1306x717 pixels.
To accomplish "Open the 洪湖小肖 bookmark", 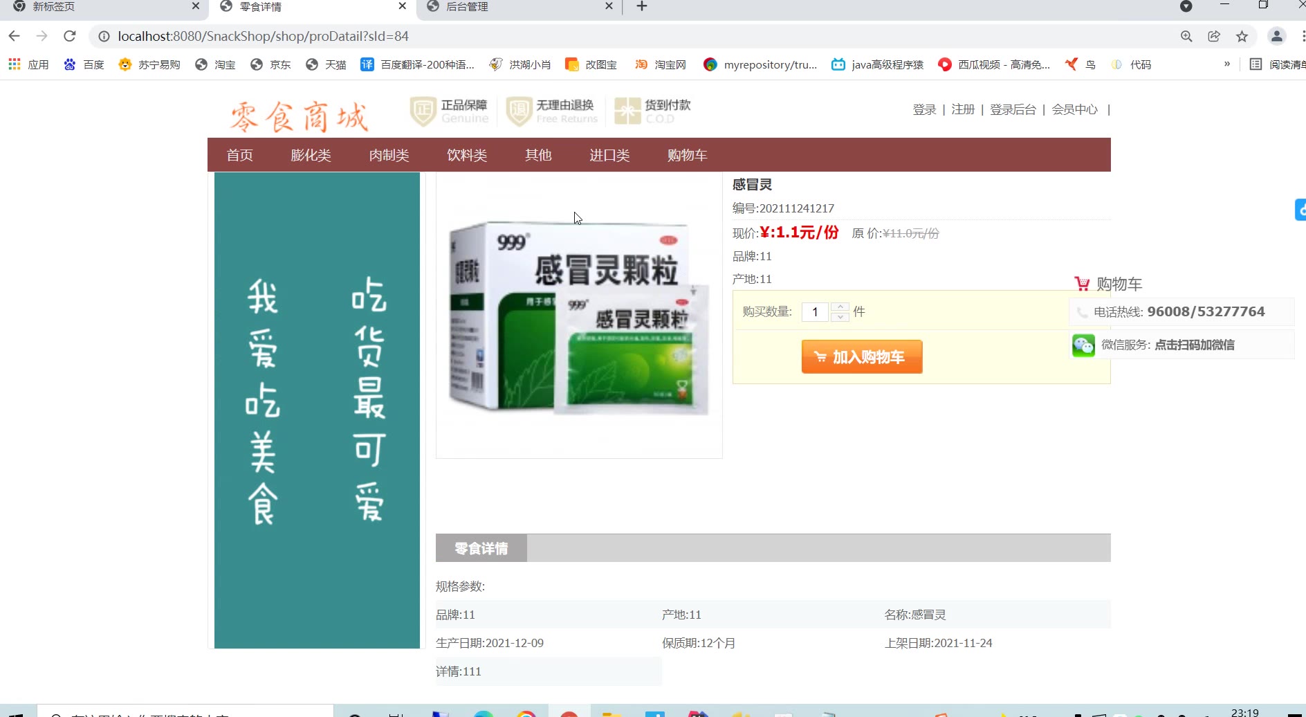I will click(520, 64).
